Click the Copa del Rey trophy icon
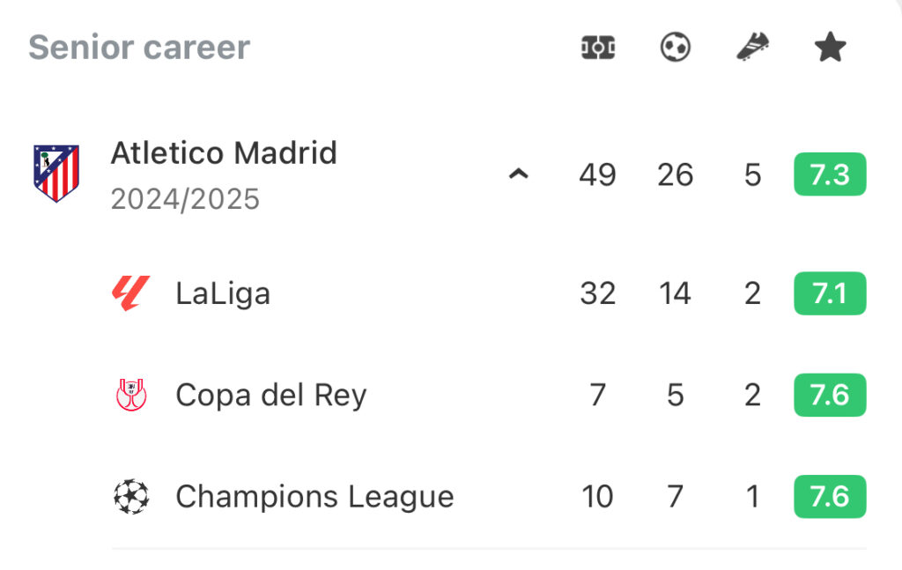The height and width of the screenshot is (570, 902). (x=131, y=395)
